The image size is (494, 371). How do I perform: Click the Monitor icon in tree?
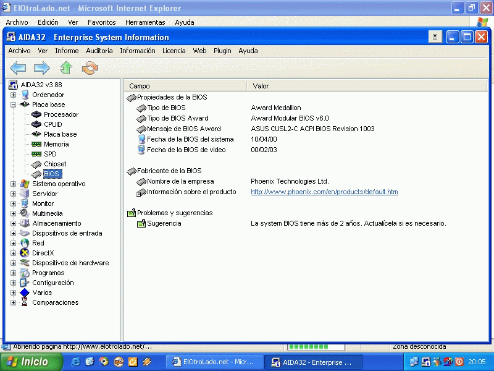click(x=25, y=203)
